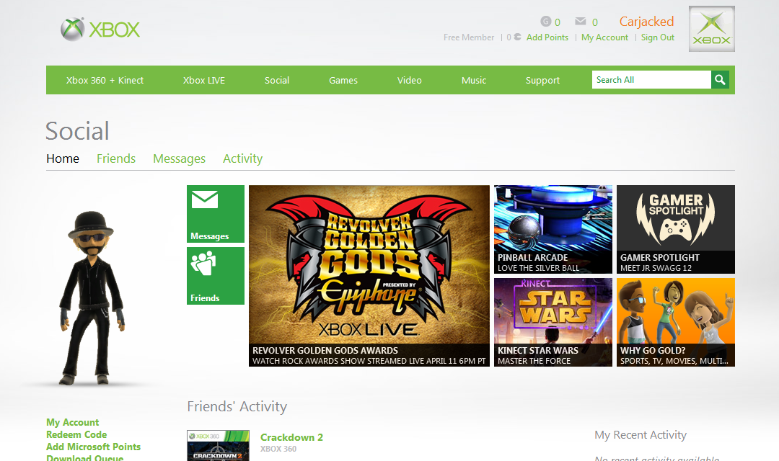
Task: Open the Crackdown 2 title link
Action: (x=291, y=437)
